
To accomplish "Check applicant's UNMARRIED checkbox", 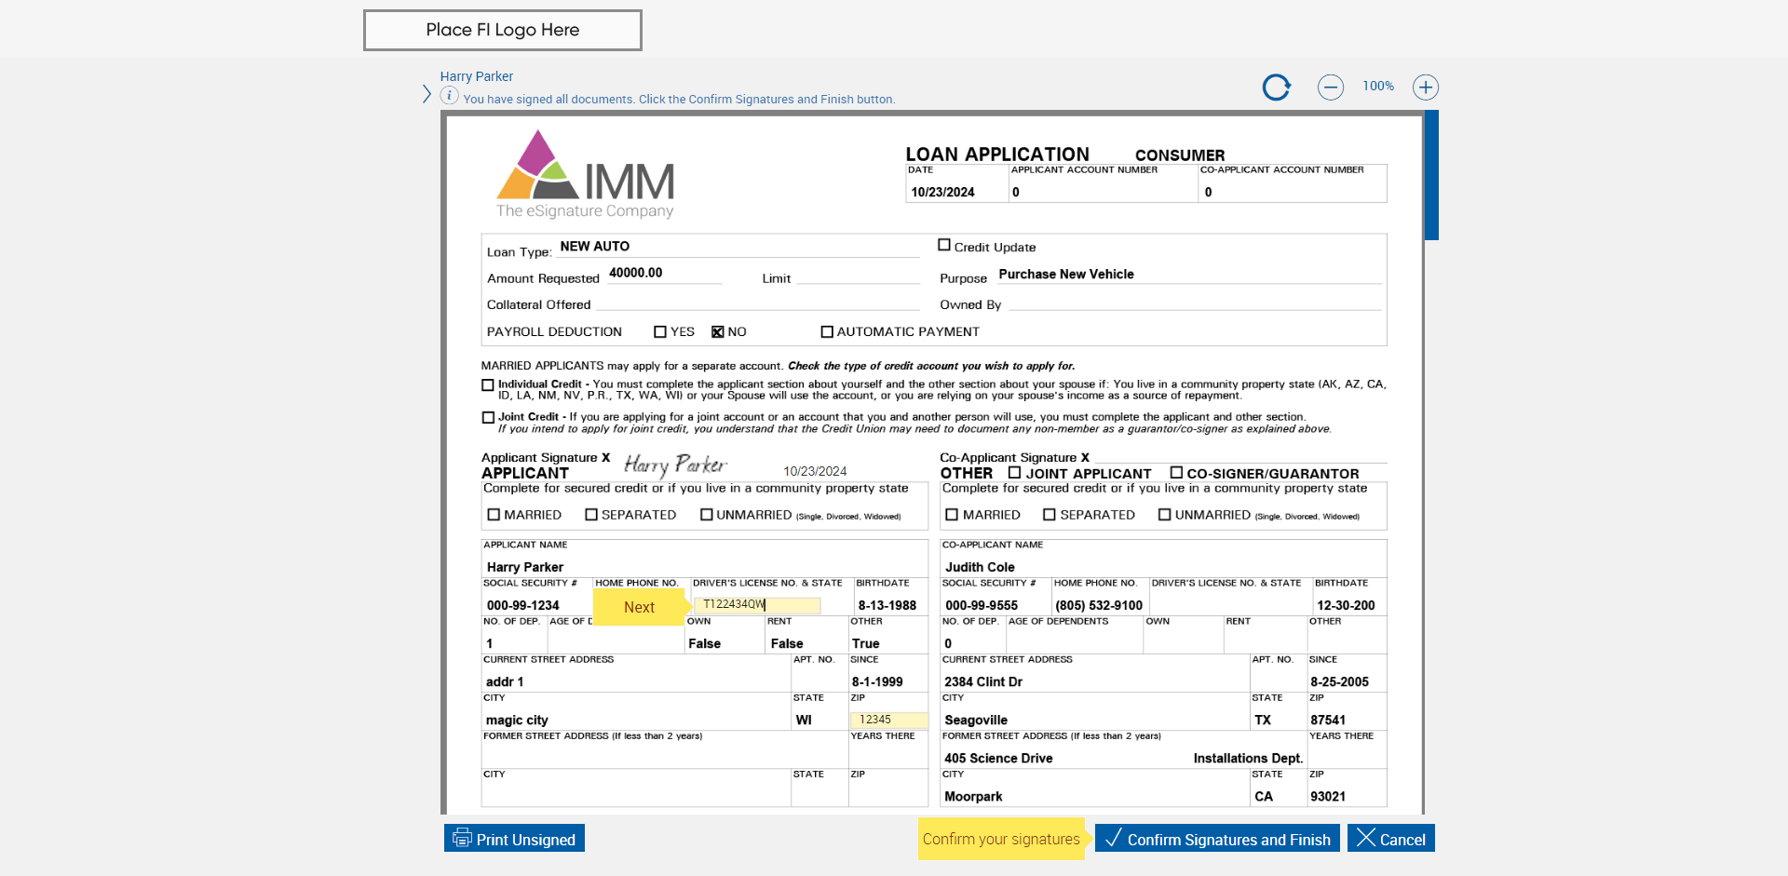I will click(707, 515).
